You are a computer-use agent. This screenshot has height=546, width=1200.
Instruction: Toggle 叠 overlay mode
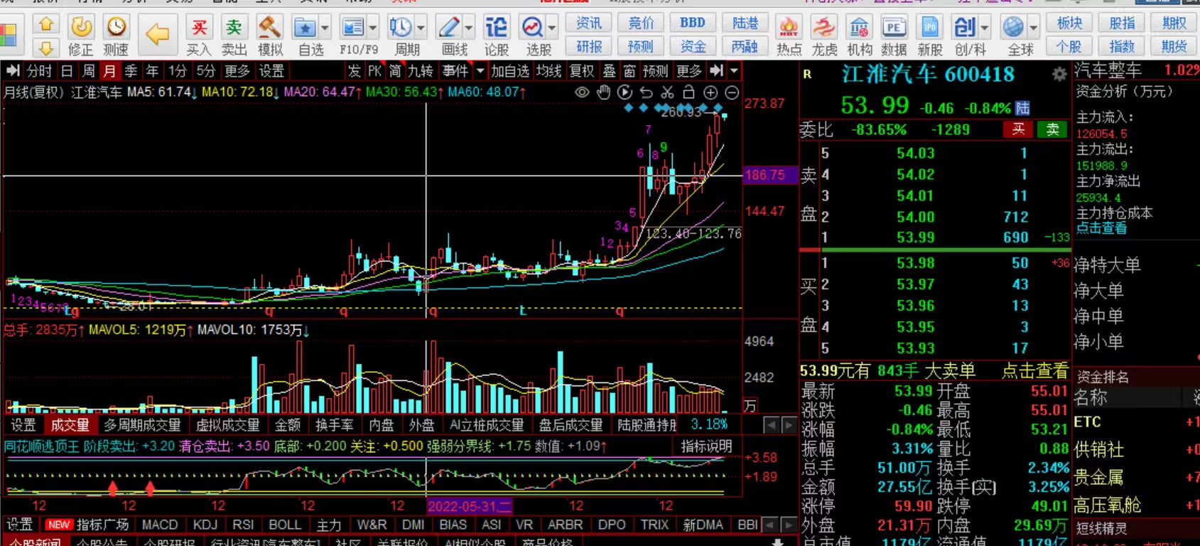[x=610, y=71]
